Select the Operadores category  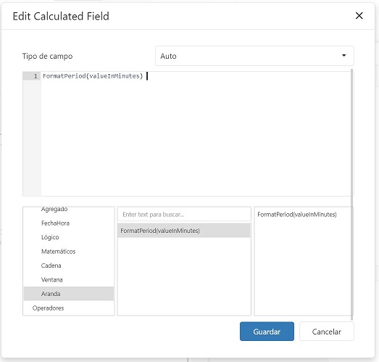tap(48, 308)
